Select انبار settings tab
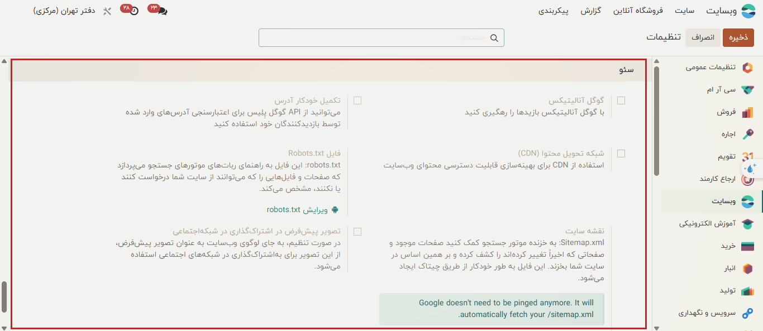 pos(731,268)
